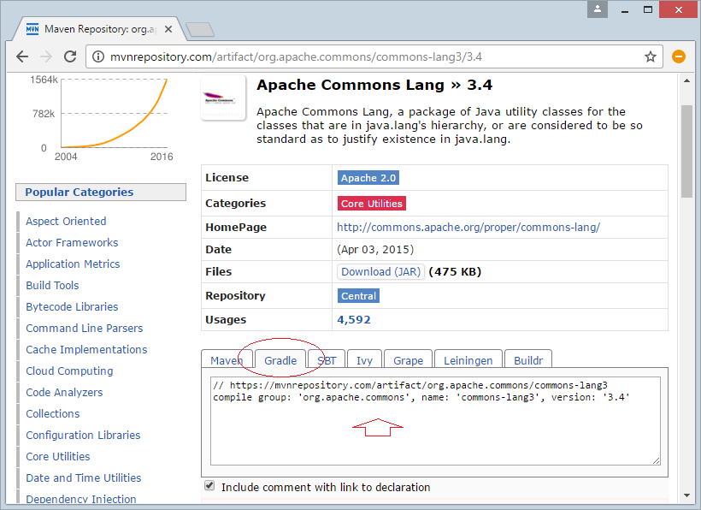Click the (Apr 03, 2015) date value

coord(375,250)
